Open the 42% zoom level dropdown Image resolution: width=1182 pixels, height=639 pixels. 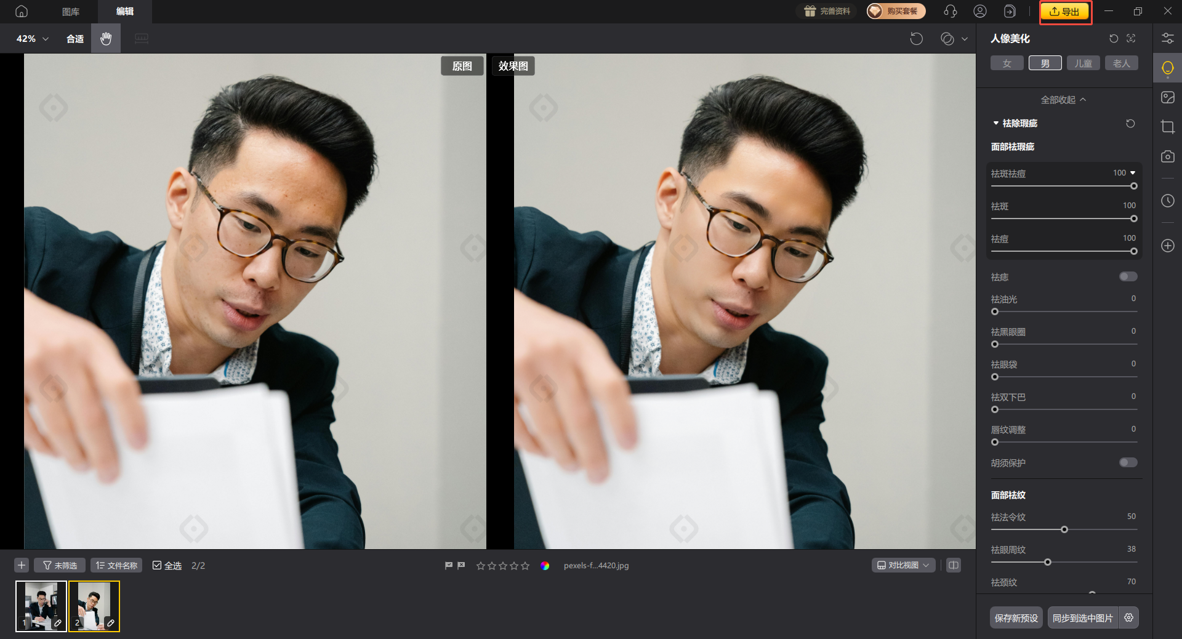point(30,38)
